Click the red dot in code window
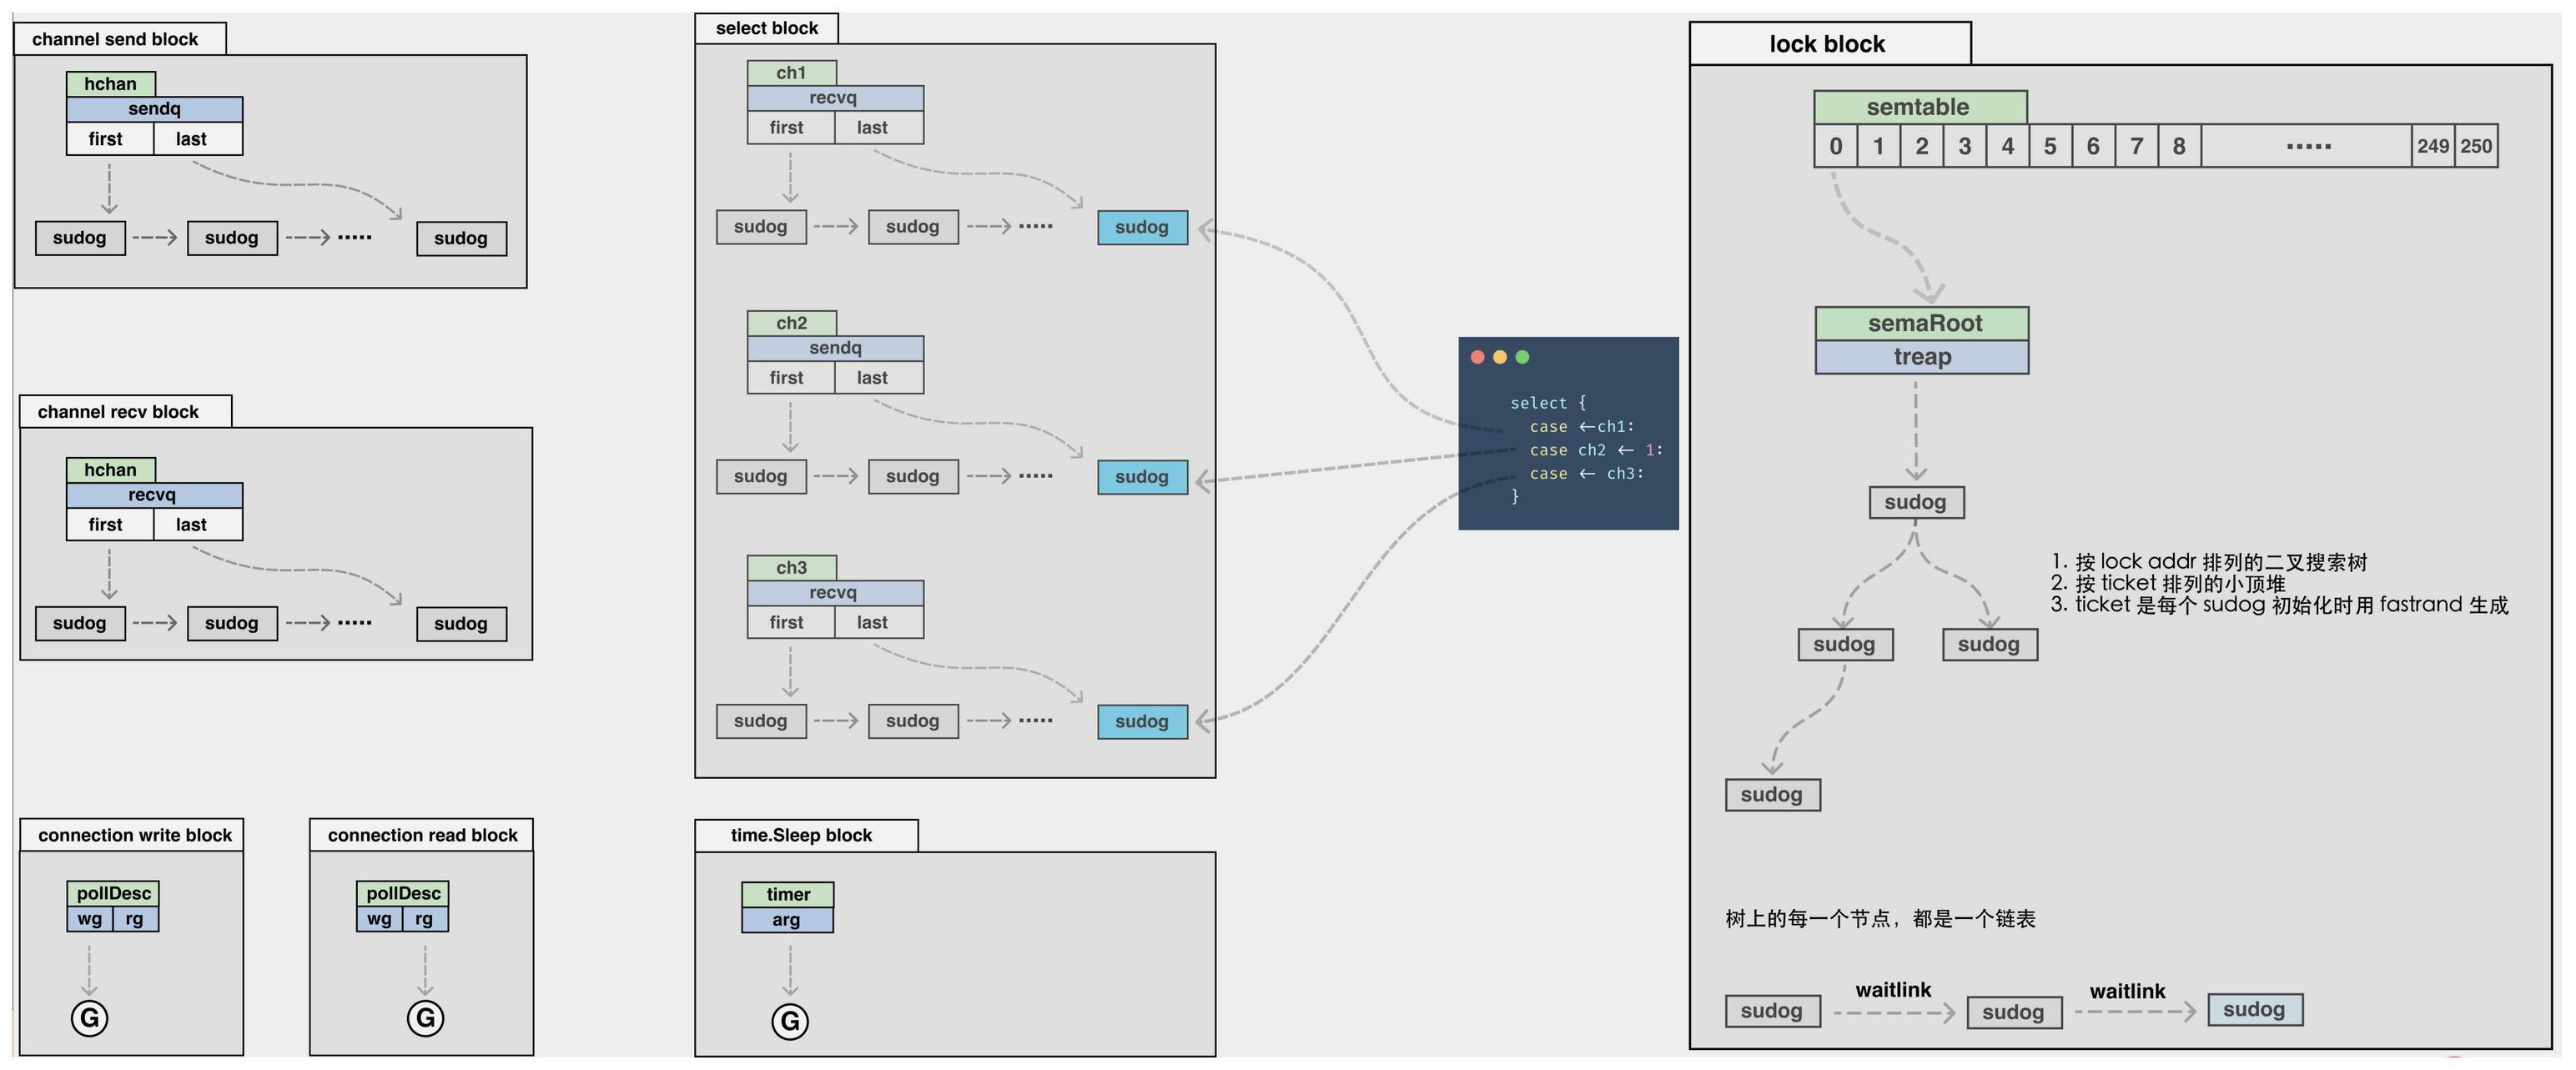 click(x=1477, y=357)
